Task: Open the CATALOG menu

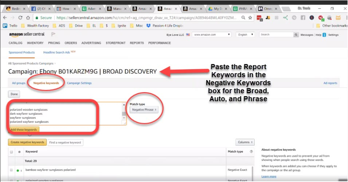Action: tap(15, 43)
